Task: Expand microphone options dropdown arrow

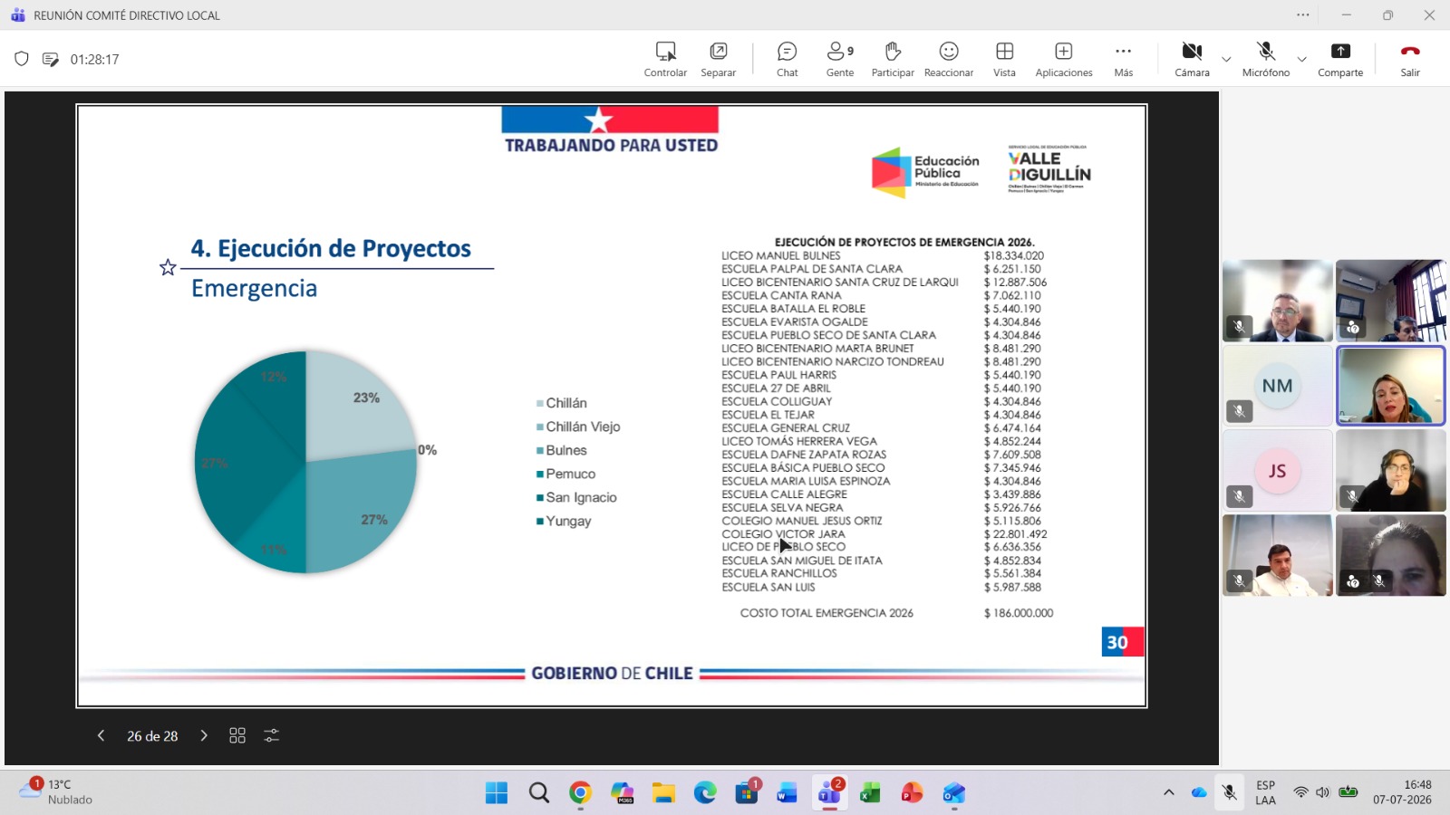Action: coord(1302,60)
